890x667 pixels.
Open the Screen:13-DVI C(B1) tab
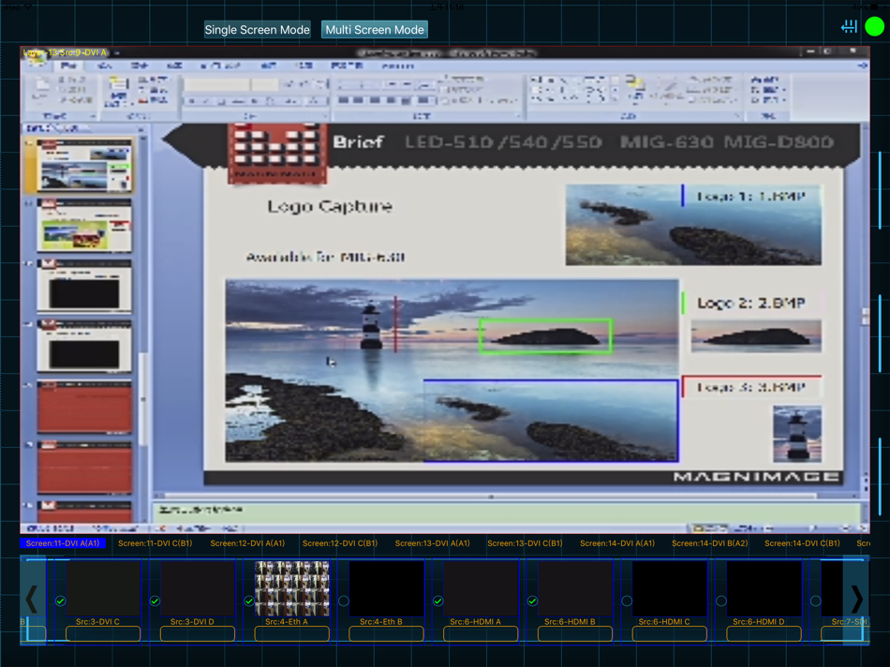525,543
